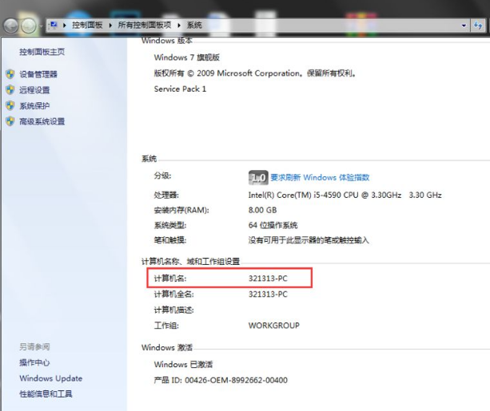490x411 pixels.
Task: Click the 处理器 label
Action: (166, 196)
